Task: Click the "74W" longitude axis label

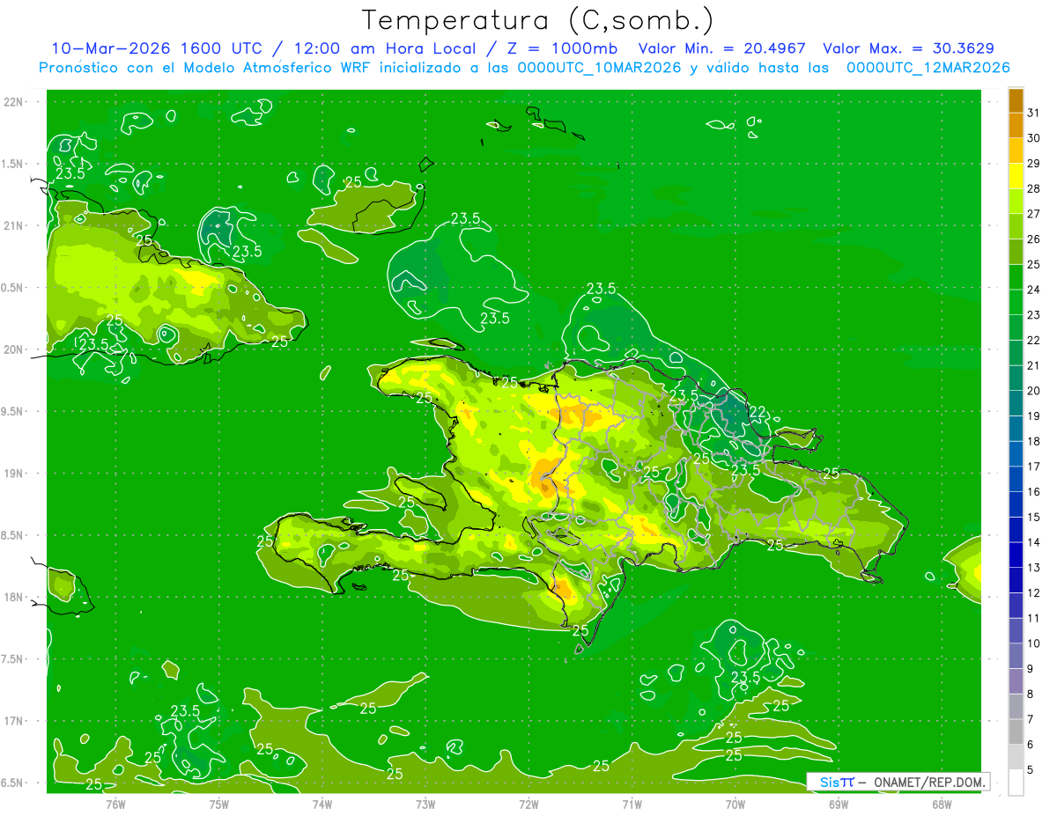Action: tap(322, 804)
